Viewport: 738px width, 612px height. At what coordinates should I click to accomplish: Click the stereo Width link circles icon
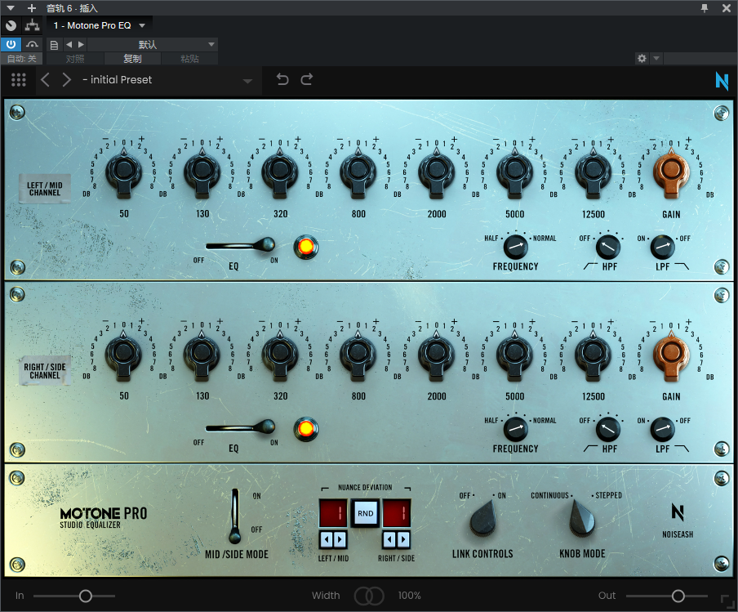(x=369, y=596)
